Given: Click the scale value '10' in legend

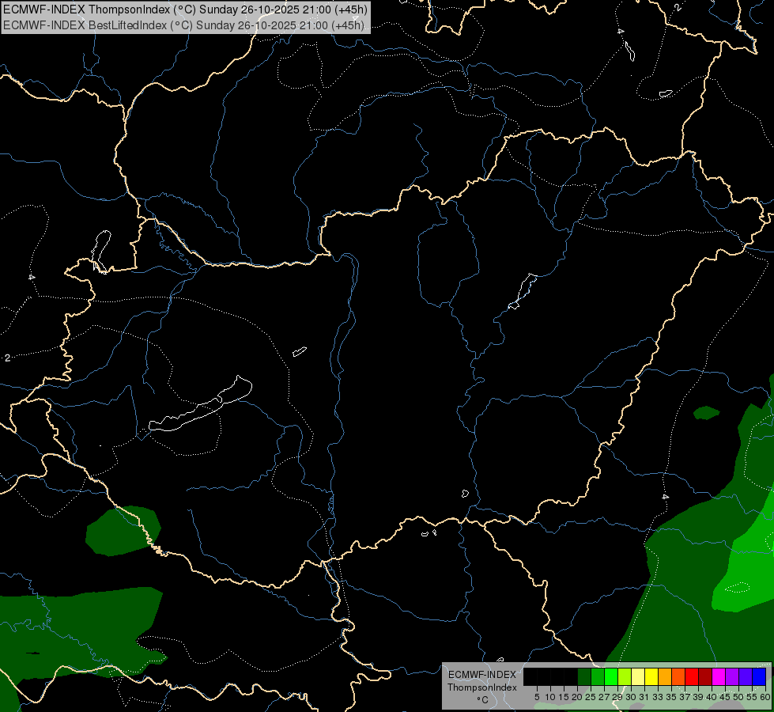Looking at the screenshot, I should (550, 697).
